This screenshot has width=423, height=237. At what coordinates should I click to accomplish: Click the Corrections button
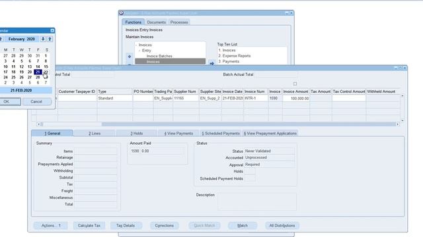(x=164, y=225)
